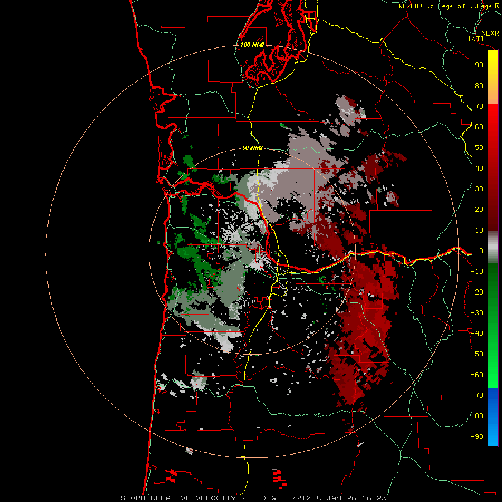
Task: Click the "STORM RELATIVE VELOCITY" caption text
Action: (178, 498)
